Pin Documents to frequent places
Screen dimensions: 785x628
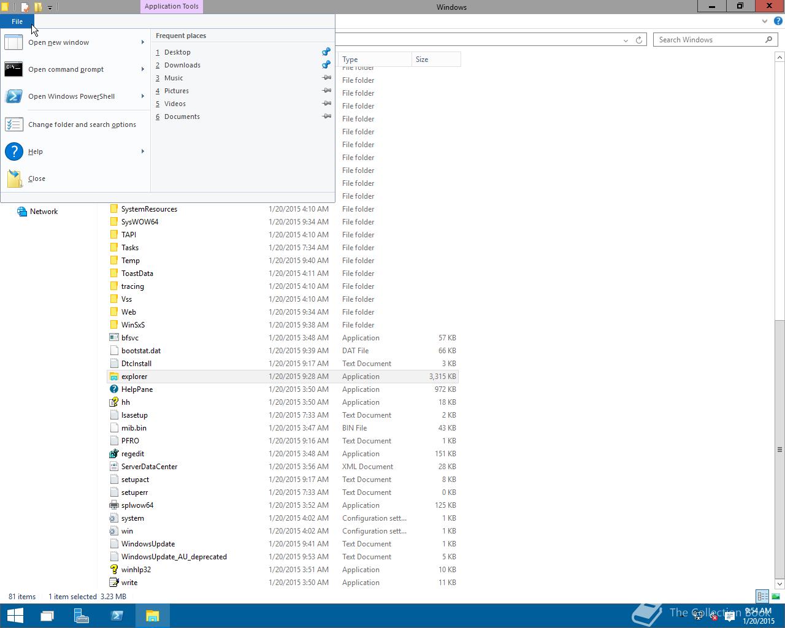(326, 117)
